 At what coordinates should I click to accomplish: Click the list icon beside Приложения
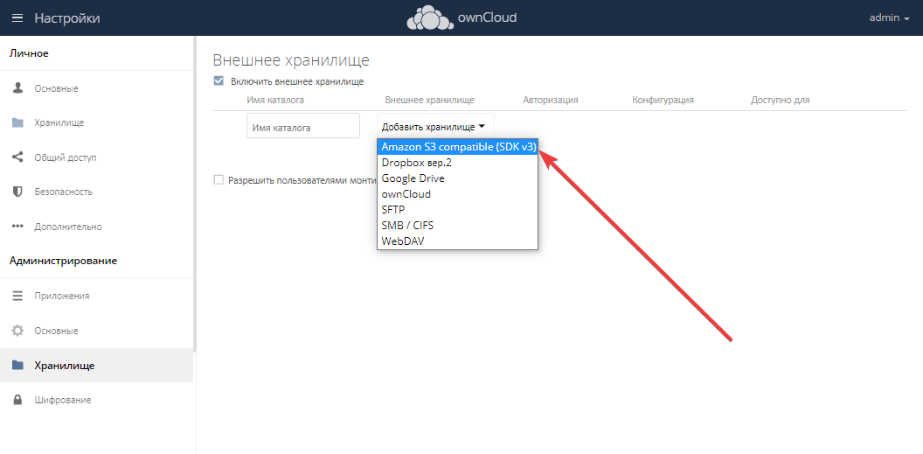[17, 296]
